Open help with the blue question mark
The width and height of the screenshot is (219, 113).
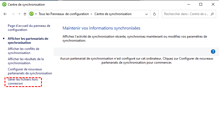pyautogui.click(x=213, y=52)
